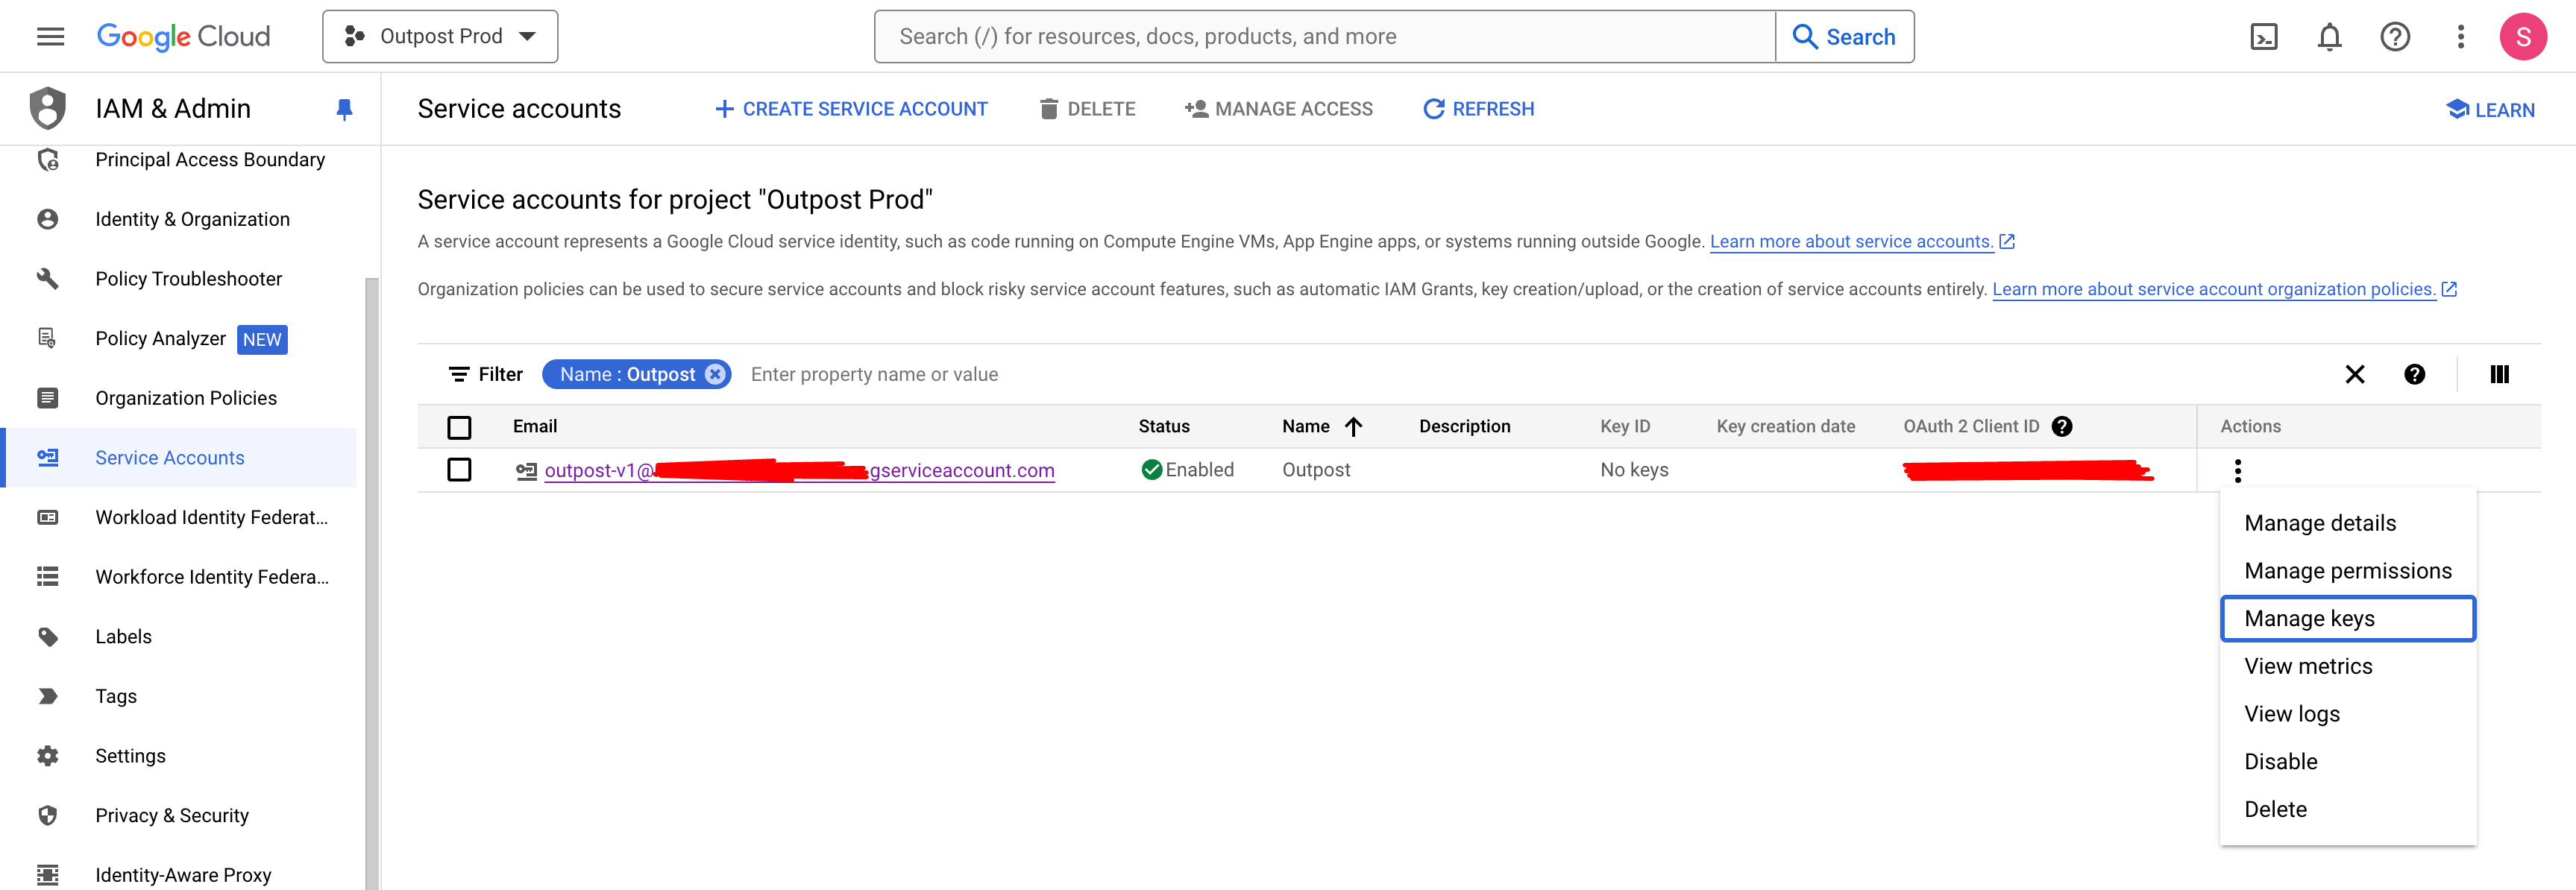Image resolution: width=2576 pixels, height=890 pixels.
Task: Click the Filter icon label
Action: (x=485, y=374)
